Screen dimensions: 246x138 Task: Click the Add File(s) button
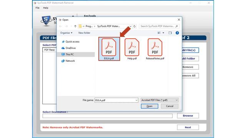190,50
